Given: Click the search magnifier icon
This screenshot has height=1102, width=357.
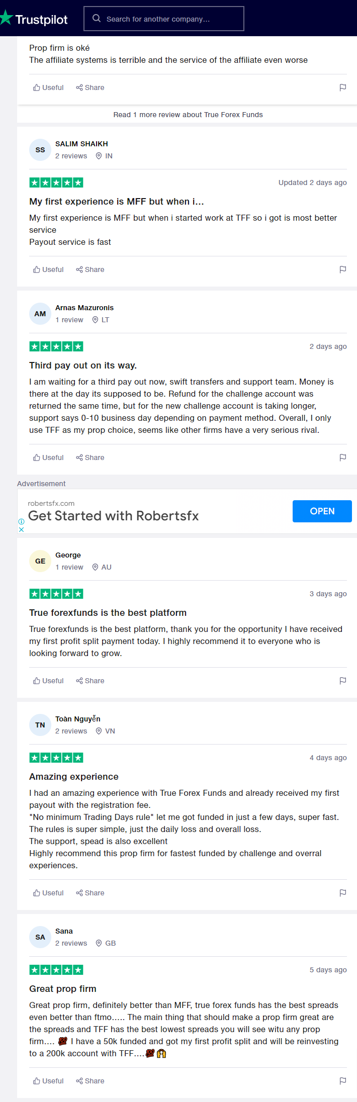Looking at the screenshot, I should pos(97,19).
